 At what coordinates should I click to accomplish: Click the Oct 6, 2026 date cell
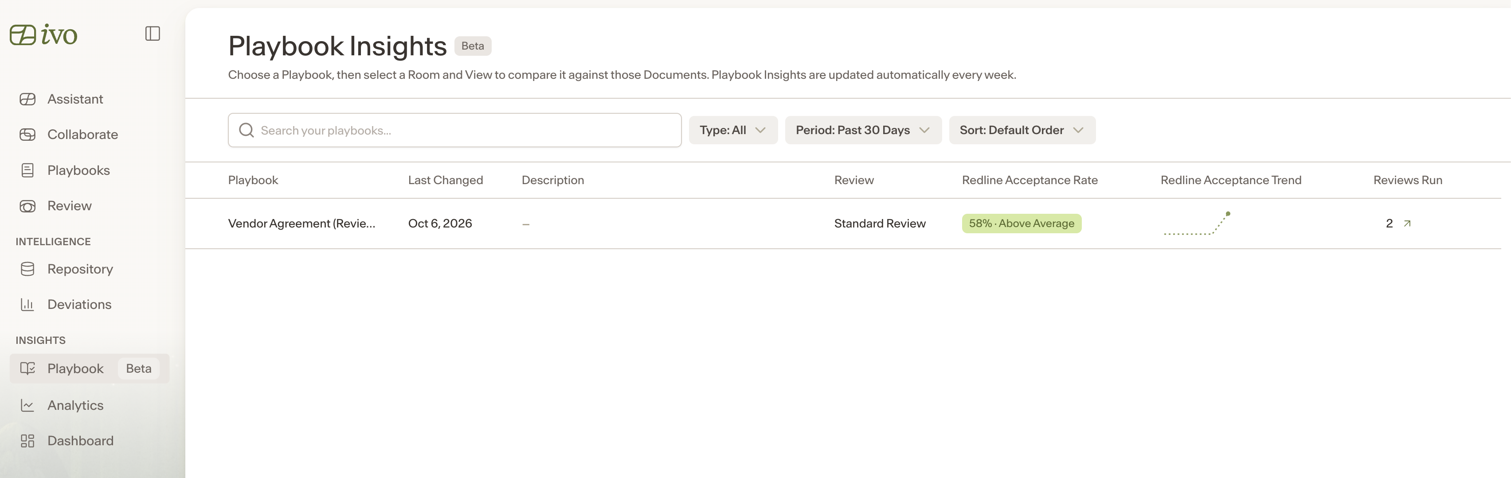440,223
